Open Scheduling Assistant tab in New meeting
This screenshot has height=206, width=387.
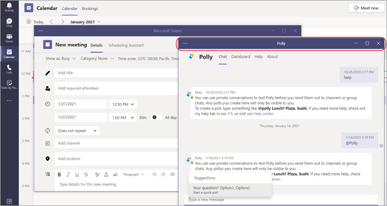pos(126,45)
